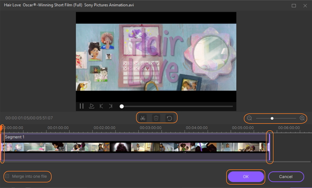Zoom in the timeline
The height and width of the screenshot is (188, 312).
tap(302, 118)
